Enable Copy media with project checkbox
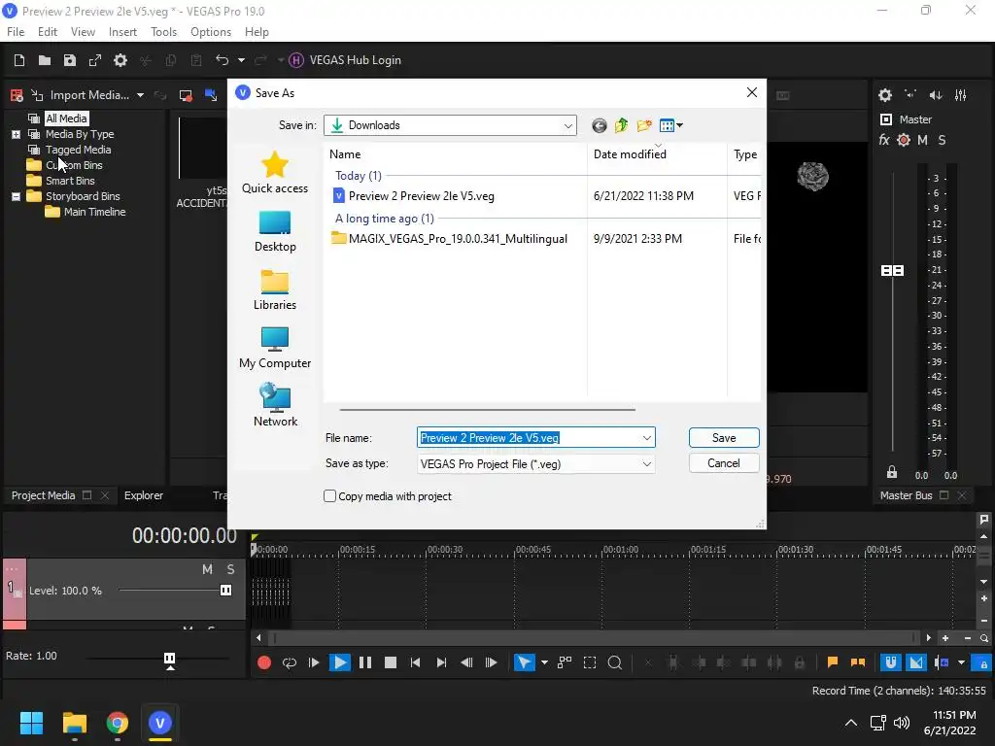995x746 pixels. coord(329,496)
